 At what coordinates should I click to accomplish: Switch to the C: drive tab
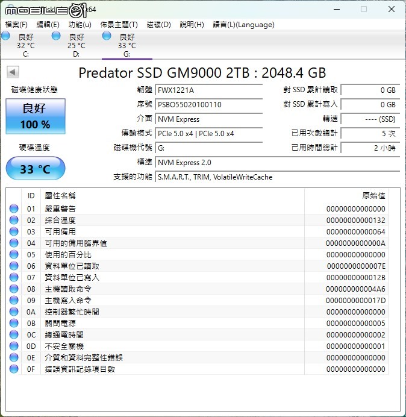tap(25, 45)
